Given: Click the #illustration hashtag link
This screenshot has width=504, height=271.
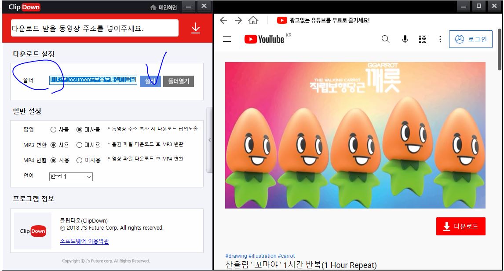Looking at the screenshot, I should coord(262,256).
